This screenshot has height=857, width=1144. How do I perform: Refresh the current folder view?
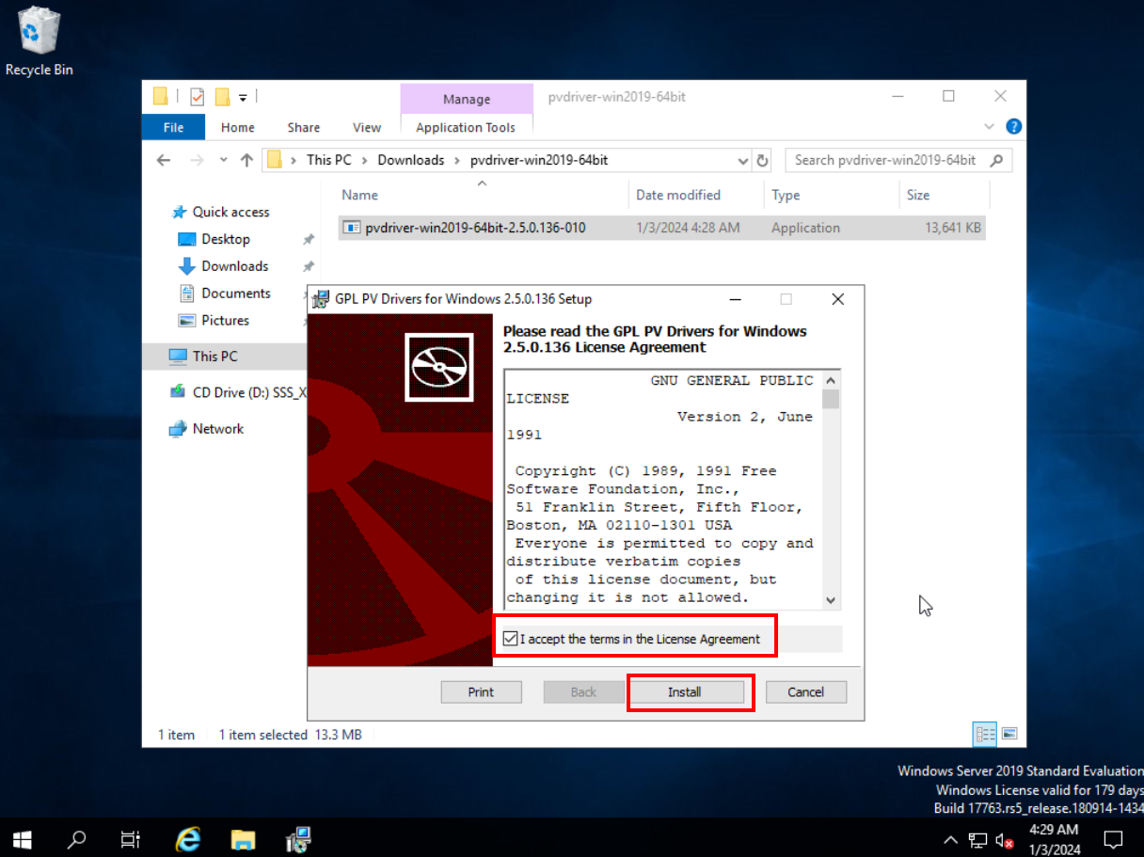(x=762, y=160)
